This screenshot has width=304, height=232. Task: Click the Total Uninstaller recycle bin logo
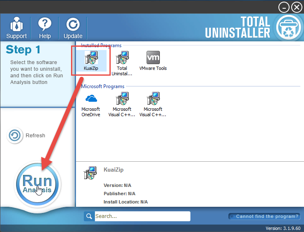coord(288,27)
